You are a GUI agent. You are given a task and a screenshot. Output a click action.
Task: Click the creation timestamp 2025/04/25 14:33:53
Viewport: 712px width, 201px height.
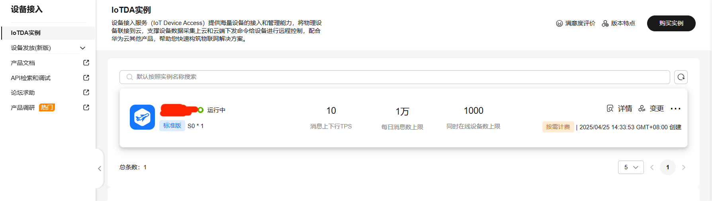[x=607, y=127]
